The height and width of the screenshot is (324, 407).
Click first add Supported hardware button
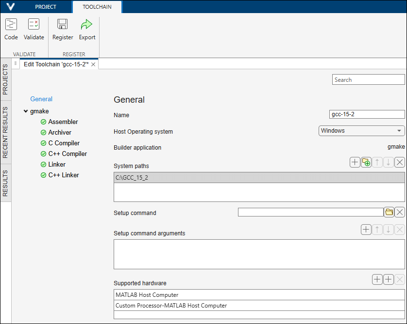point(377,279)
